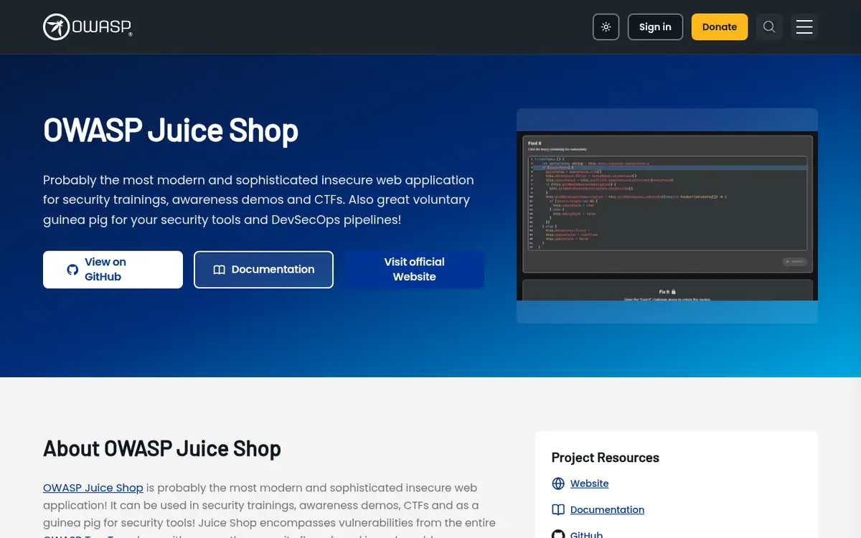Click the About OWASP Juice Shop heading
The width and height of the screenshot is (861, 538).
[162, 449]
